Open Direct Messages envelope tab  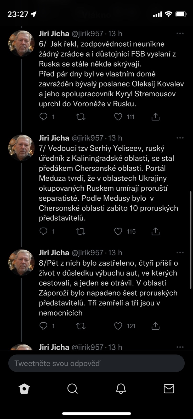169,389
